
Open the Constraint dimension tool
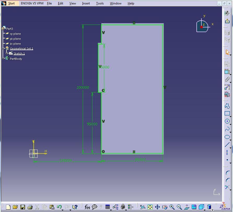click(x=227, y=72)
